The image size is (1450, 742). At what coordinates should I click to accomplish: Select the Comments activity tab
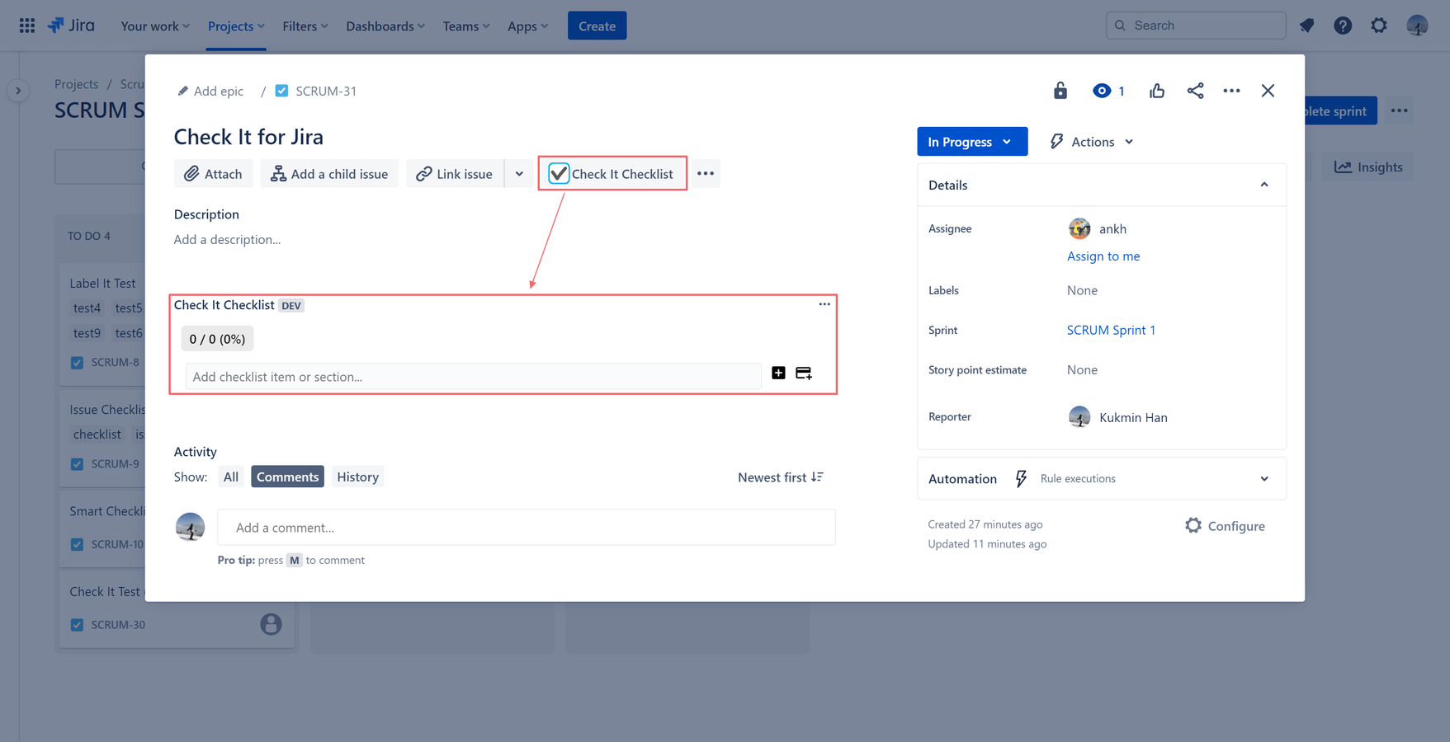[x=287, y=477]
